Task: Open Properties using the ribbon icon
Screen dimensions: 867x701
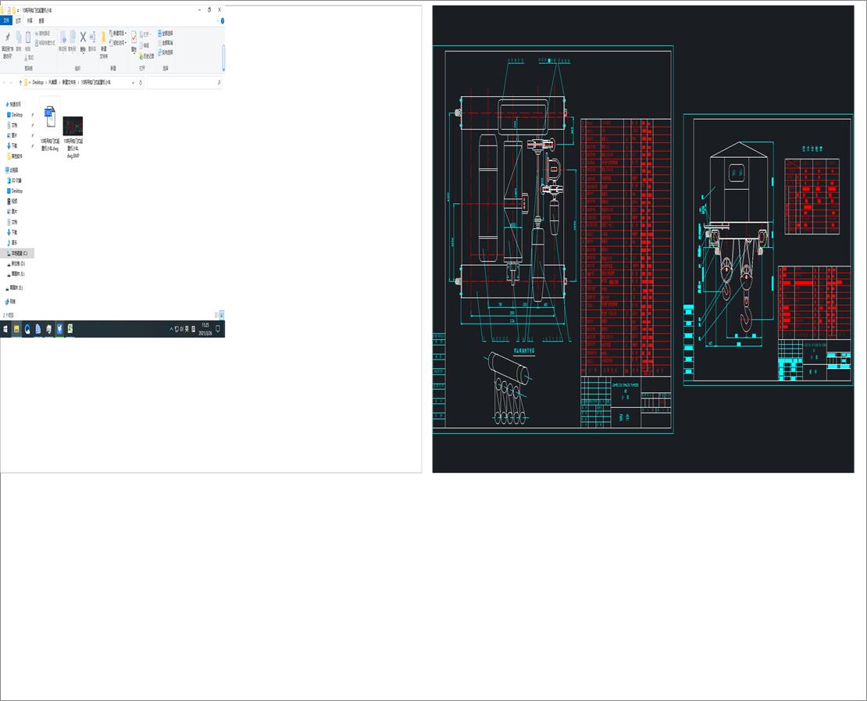Action: (x=134, y=38)
